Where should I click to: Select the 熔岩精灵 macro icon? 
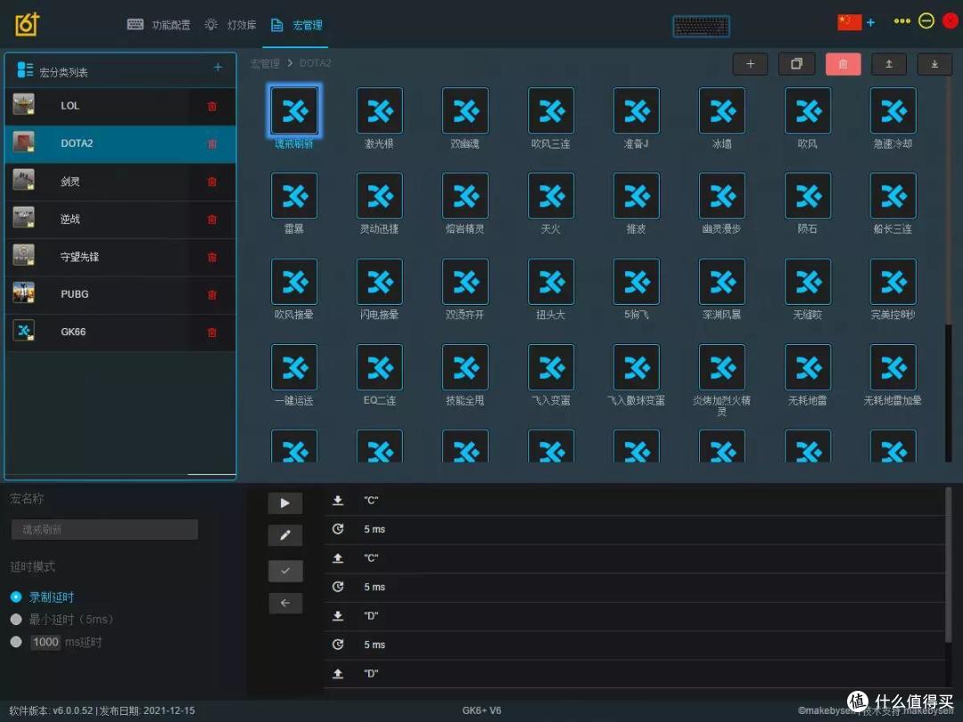(465, 196)
